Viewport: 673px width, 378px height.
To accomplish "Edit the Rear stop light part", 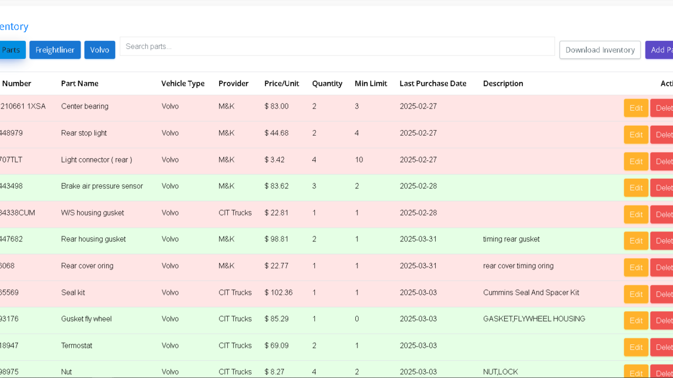I will click(636, 134).
